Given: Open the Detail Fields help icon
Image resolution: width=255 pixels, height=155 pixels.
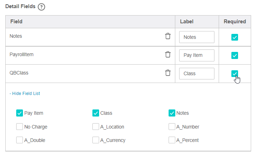Looking at the screenshot, I should pos(42,7).
